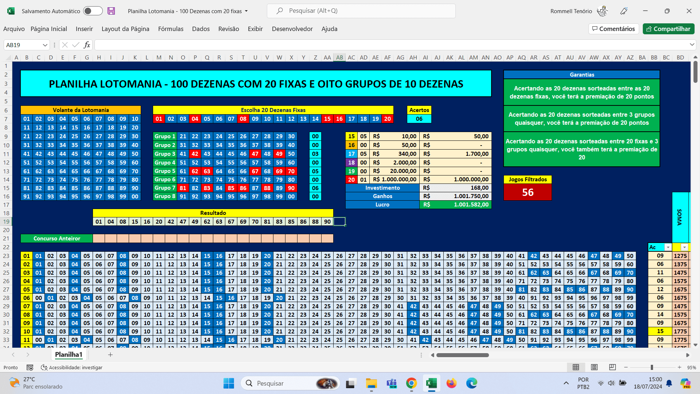Screen dimensions: 700x394
Task: Toggle Salvamento Automático switch
Action: 93,11
